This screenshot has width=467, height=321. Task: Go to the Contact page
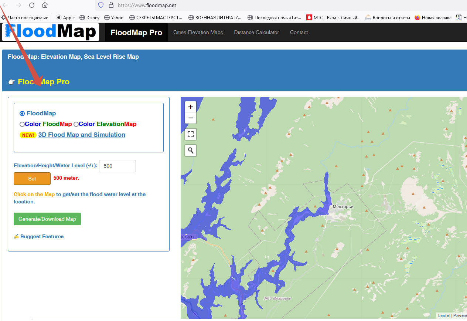click(x=299, y=32)
